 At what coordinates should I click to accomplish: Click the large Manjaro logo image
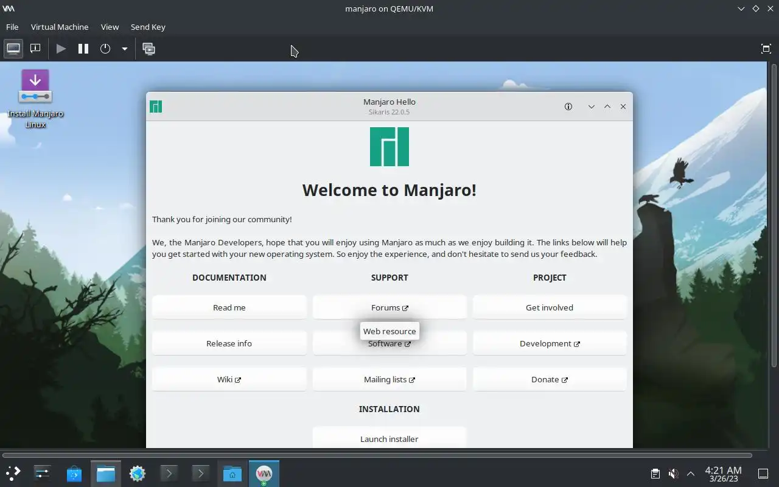(389, 147)
